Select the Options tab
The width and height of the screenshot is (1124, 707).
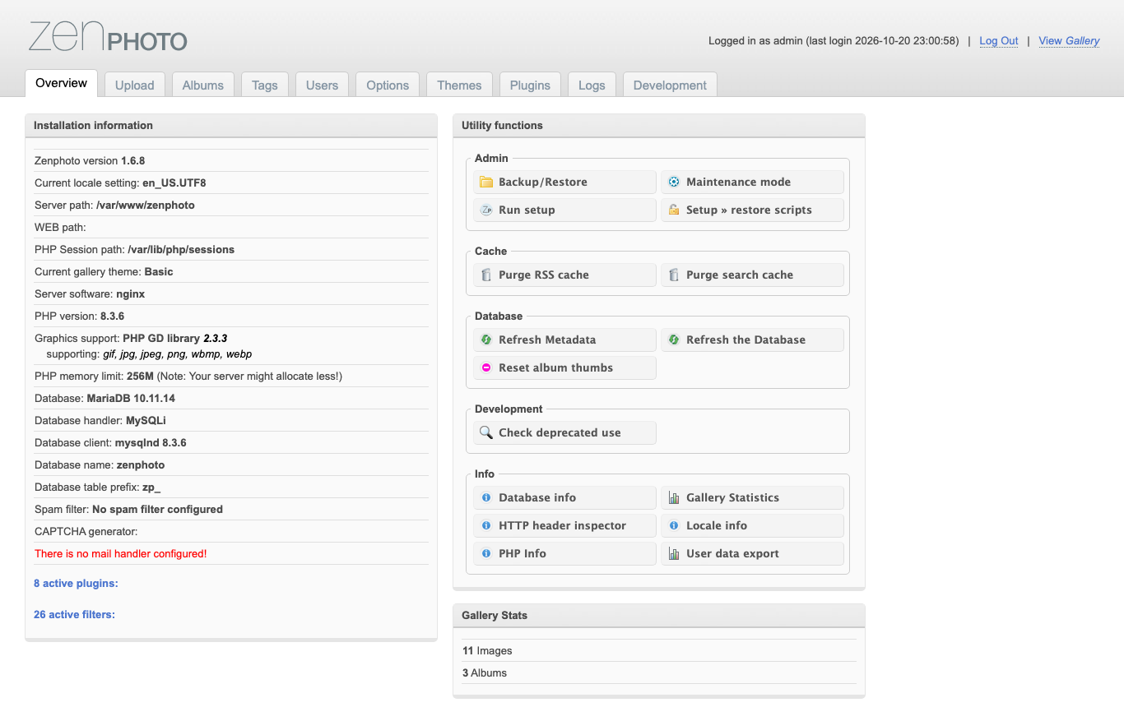click(x=388, y=85)
